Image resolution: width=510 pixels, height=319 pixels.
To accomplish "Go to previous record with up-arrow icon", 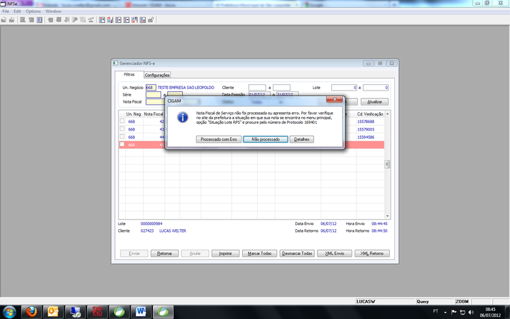I will 118,20.
